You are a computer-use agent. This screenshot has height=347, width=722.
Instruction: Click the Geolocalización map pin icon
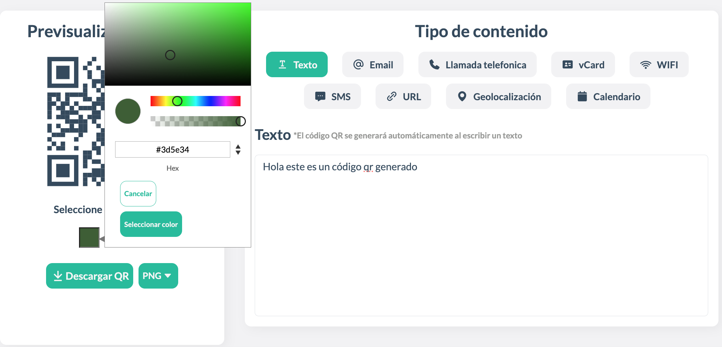[x=462, y=96]
